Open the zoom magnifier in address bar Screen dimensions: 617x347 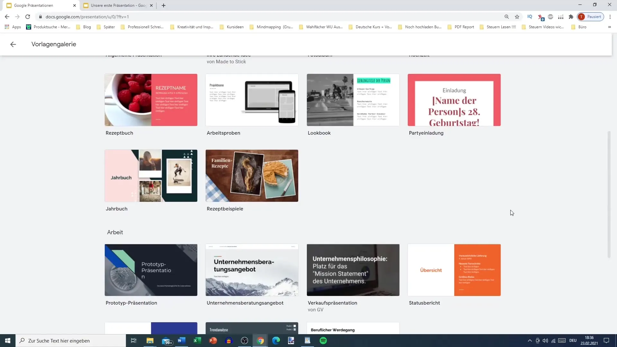[x=507, y=17]
